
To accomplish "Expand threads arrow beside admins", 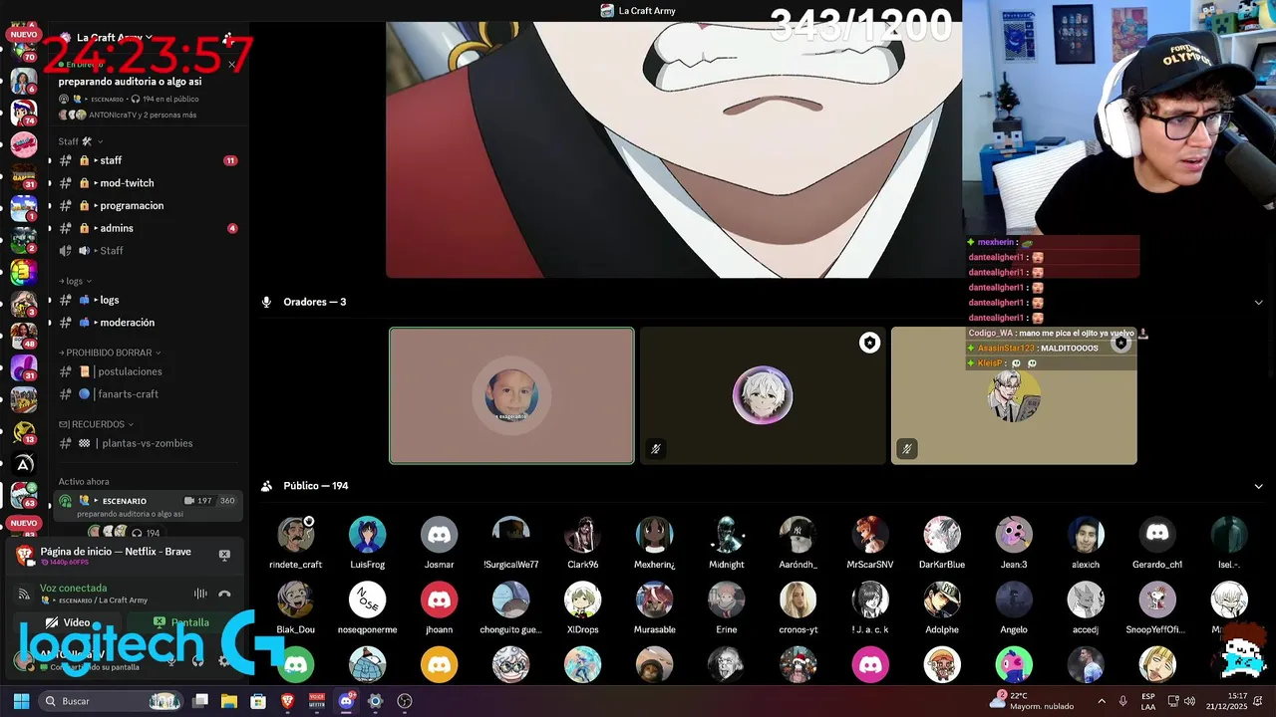I will 97,228.
